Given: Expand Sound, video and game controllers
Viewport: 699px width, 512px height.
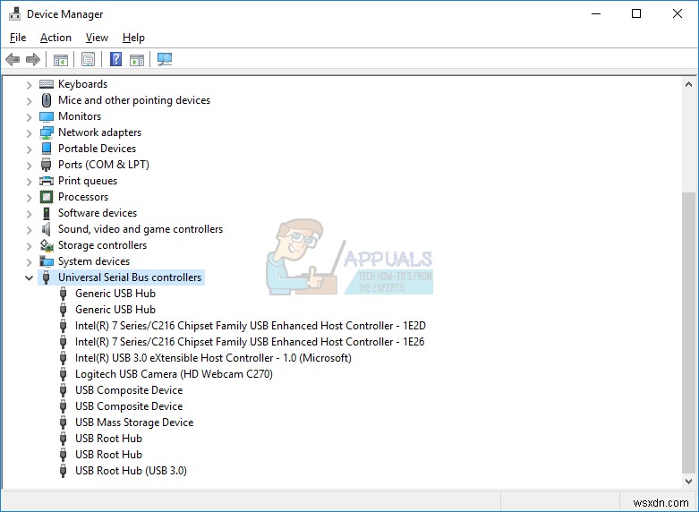Looking at the screenshot, I should pyautogui.click(x=29, y=230).
